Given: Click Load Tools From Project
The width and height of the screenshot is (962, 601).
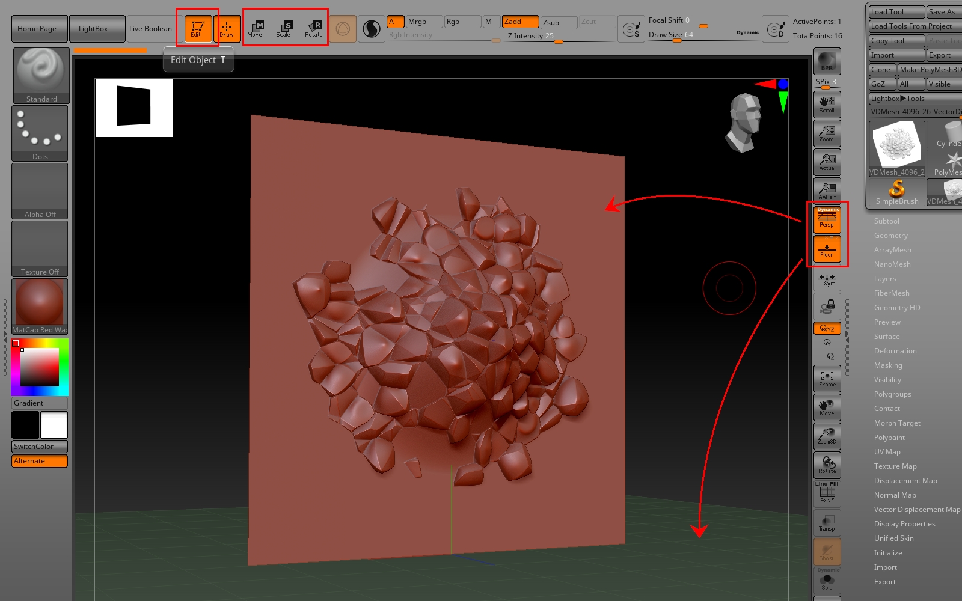Looking at the screenshot, I should (x=915, y=26).
